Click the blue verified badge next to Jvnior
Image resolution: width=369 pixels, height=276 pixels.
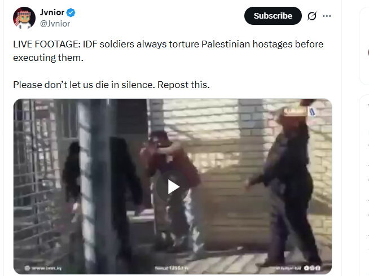pos(71,12)
